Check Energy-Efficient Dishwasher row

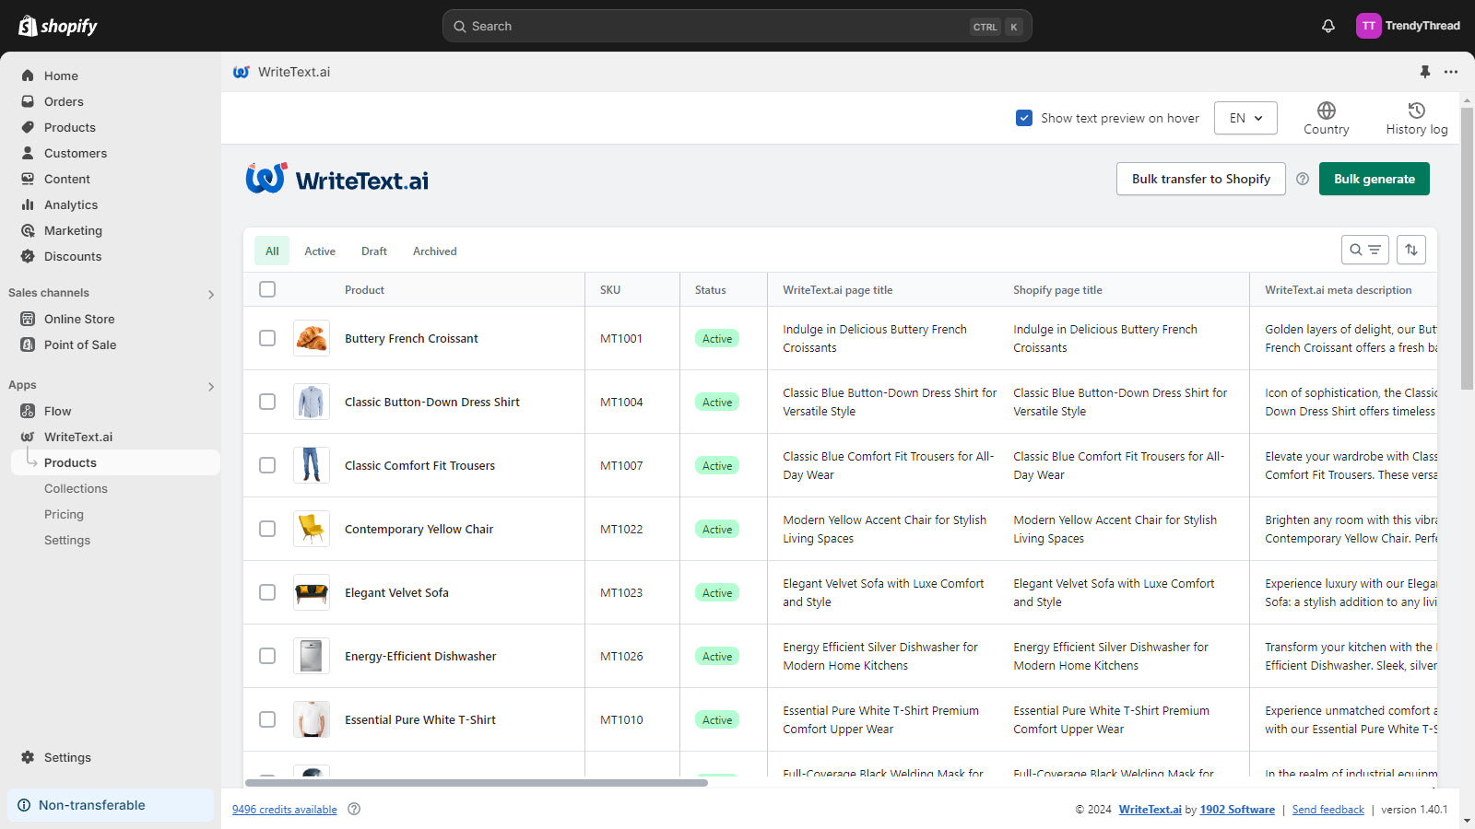[x=267, y=656]
